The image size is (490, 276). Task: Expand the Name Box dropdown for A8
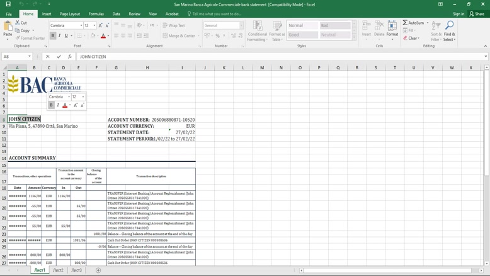pos(30,57)
